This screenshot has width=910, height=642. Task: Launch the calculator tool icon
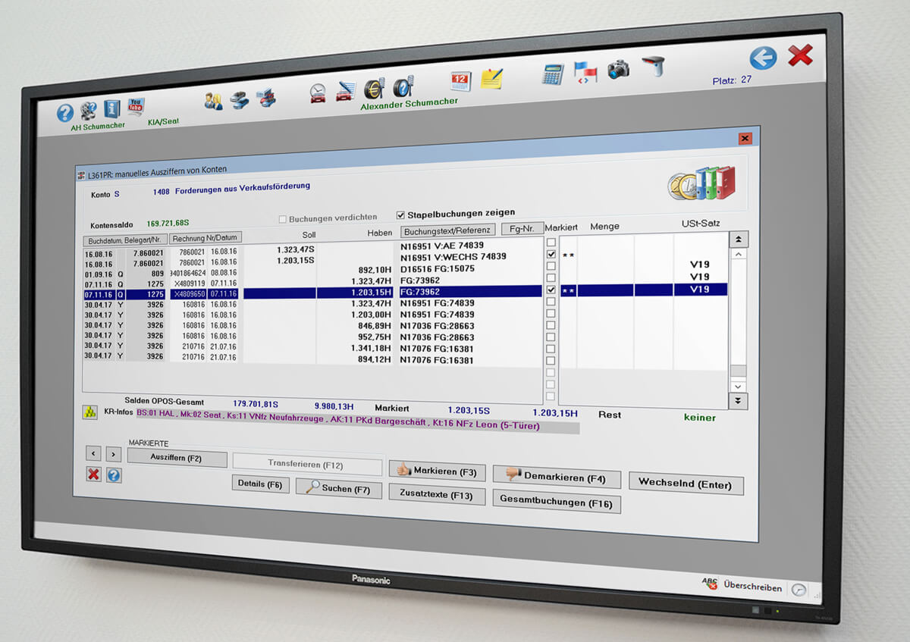(x=553, y=74)
